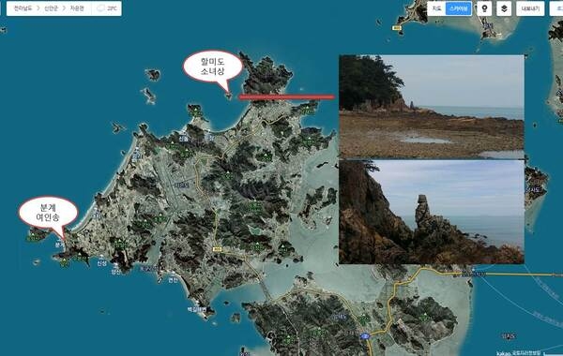Open the second breadcrumb county name

[x=51, y=8]
